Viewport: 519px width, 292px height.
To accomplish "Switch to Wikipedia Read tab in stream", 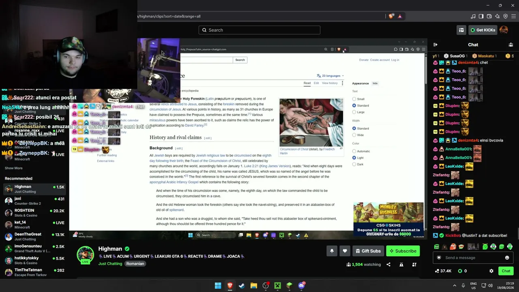I will pyautogui.click(x=307, y=83).
